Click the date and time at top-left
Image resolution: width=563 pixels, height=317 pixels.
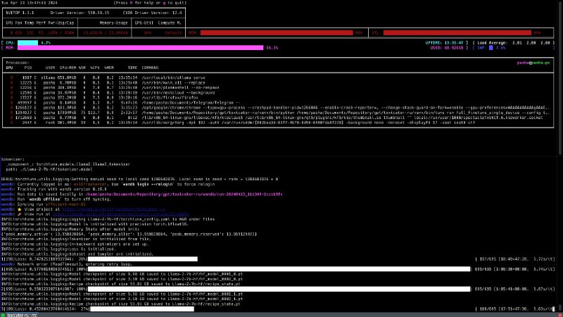point(29,3)
